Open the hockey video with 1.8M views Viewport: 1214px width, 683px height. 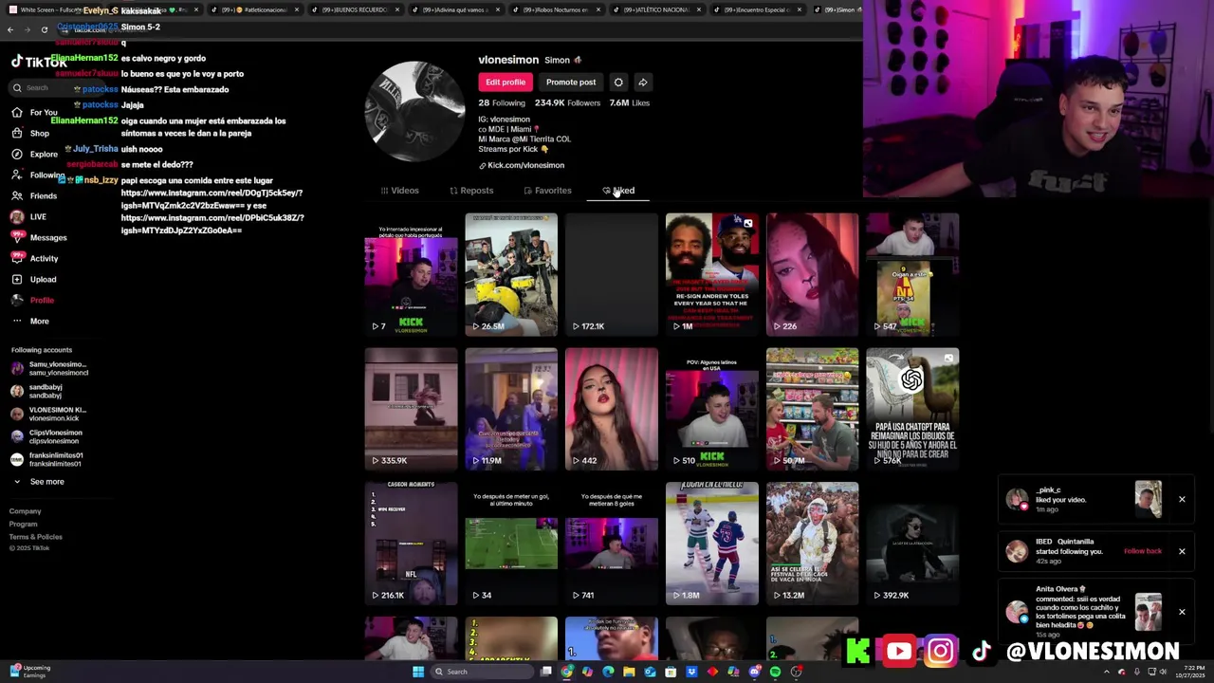point(712,544)
